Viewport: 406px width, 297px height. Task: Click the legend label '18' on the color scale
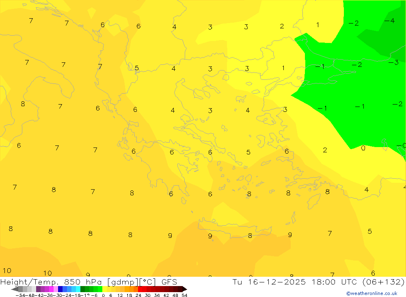pos(129,295)
